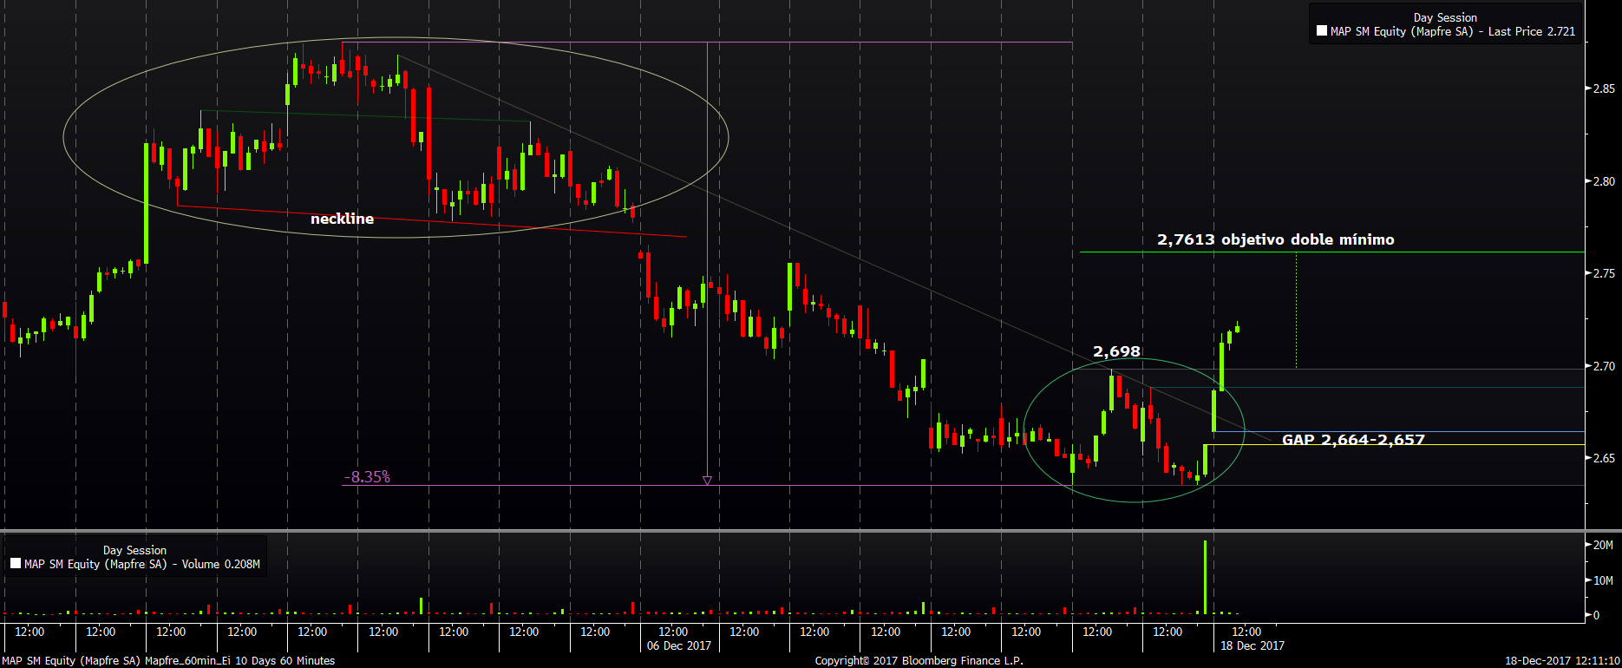This screenshot has height=668, width=1622.
Task: Click 'Day Session' in the volume legend
Action: [134, 550]
